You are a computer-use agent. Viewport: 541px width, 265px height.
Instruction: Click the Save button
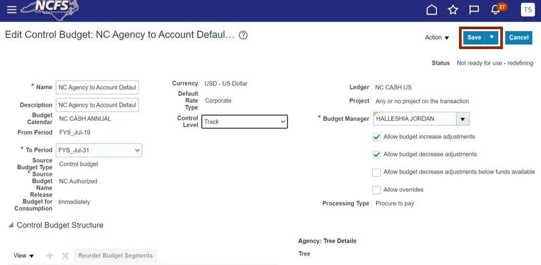click(x=474, y=38)
